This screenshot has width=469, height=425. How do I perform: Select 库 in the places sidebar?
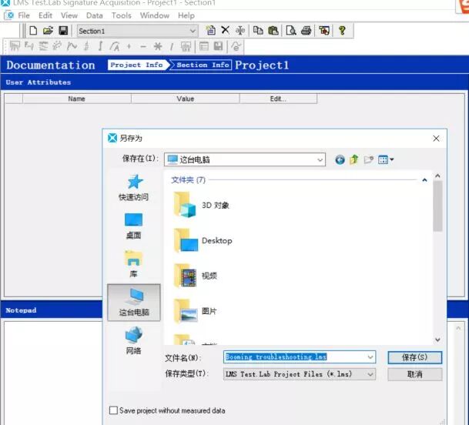[x=133, y=264]
